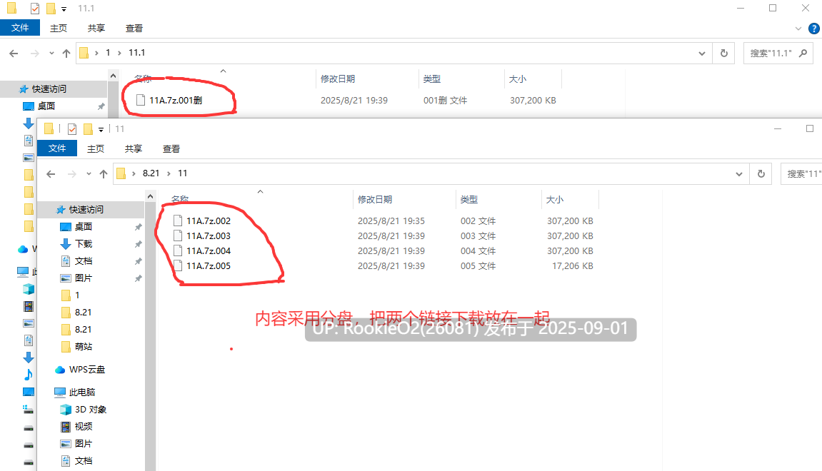Unpin 下载 pin icon in 11 window sidebar
Screen dimensions: 822x471
point(139,244)
